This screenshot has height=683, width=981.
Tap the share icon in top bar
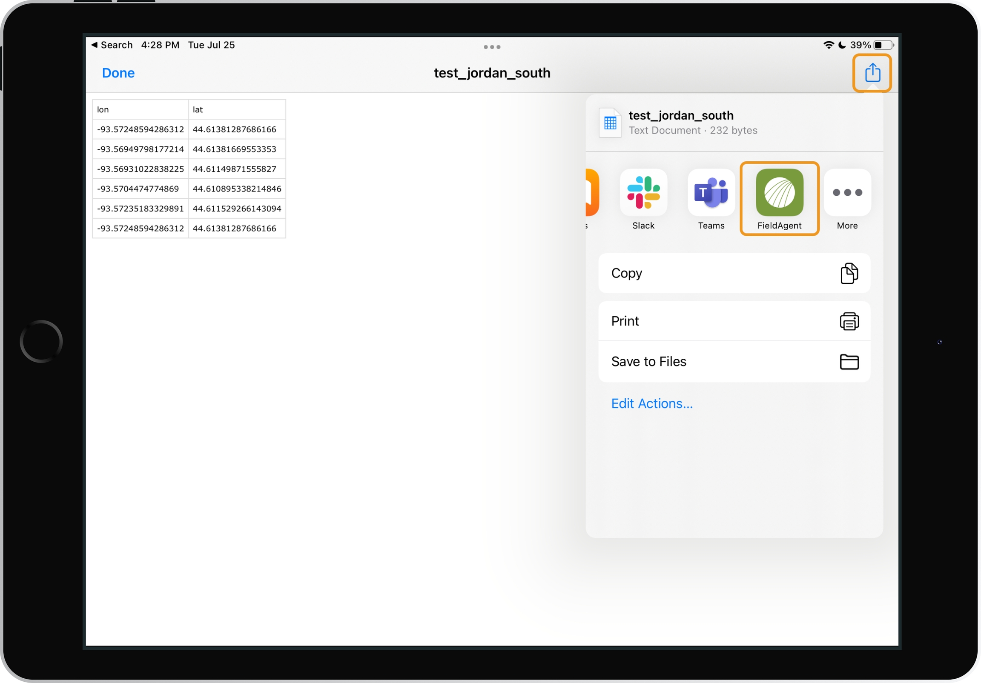coord(872,73)
